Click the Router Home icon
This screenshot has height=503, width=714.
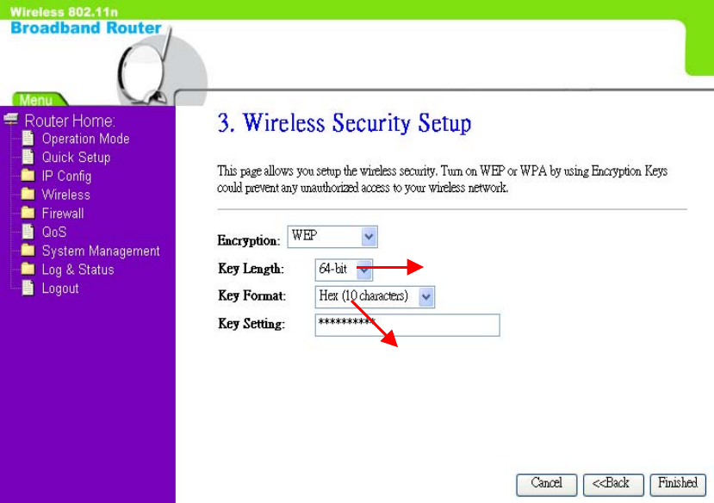click(x=11, y=119)
